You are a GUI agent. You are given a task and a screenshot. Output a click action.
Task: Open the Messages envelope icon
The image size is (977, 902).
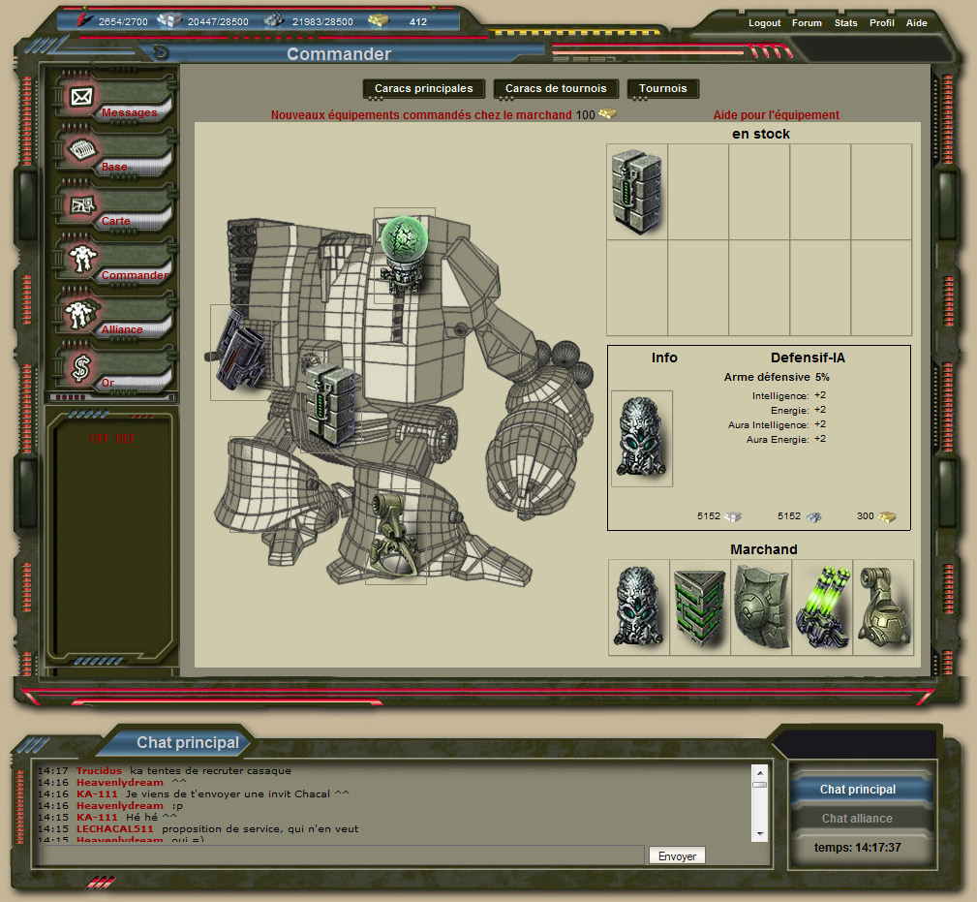(82, 97)
